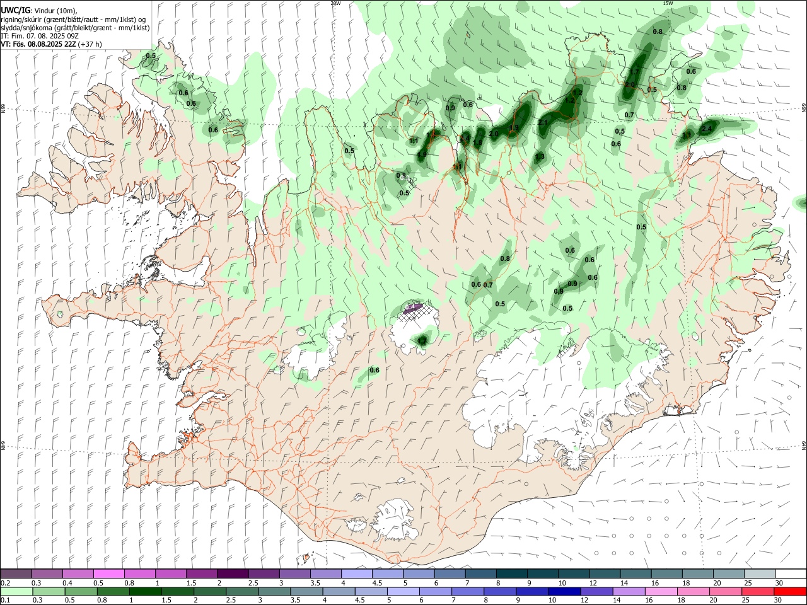This screenshot has width=807, height=605.
Task: Click the deep blue lower swatch between 10 and 12
Action: [564, 591]
